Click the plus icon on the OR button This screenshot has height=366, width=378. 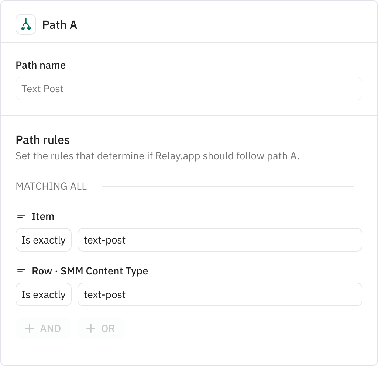pos(91,328)
